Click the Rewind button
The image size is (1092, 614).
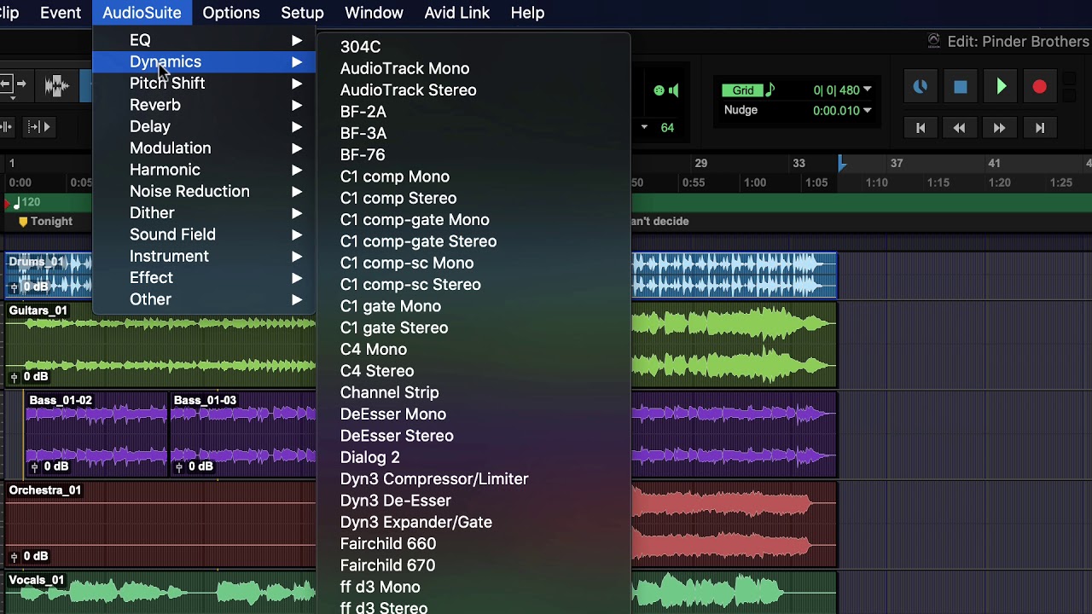959,128
